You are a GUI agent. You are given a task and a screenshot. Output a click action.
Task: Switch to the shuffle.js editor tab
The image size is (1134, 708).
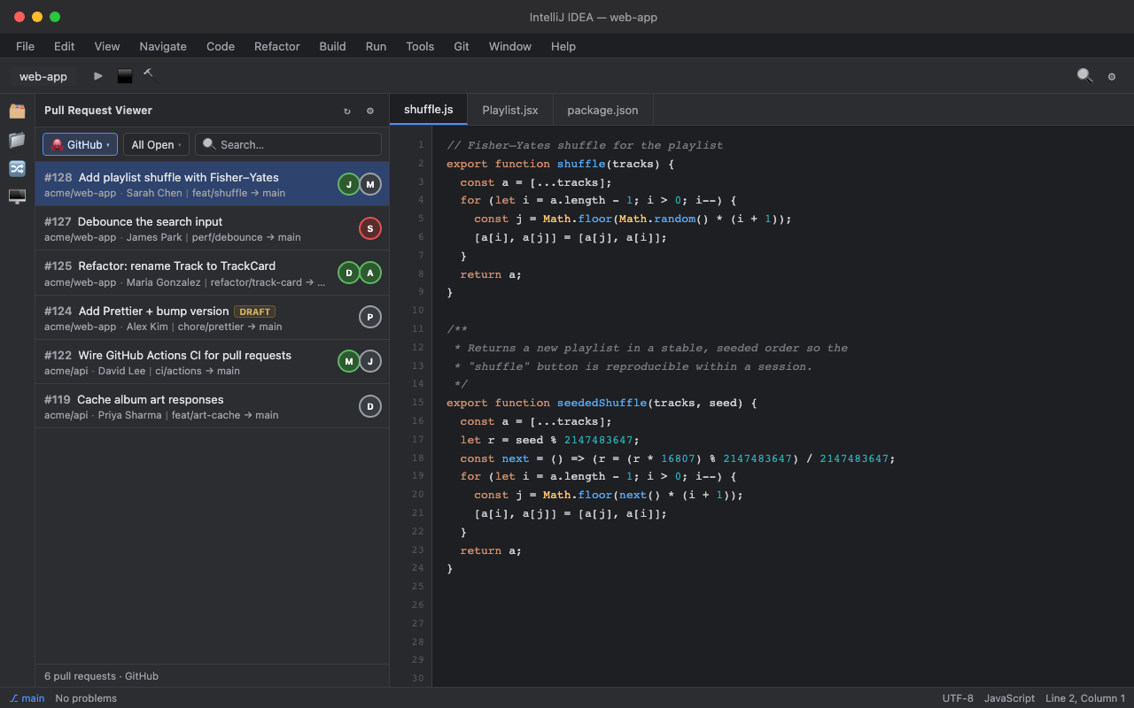429,110
